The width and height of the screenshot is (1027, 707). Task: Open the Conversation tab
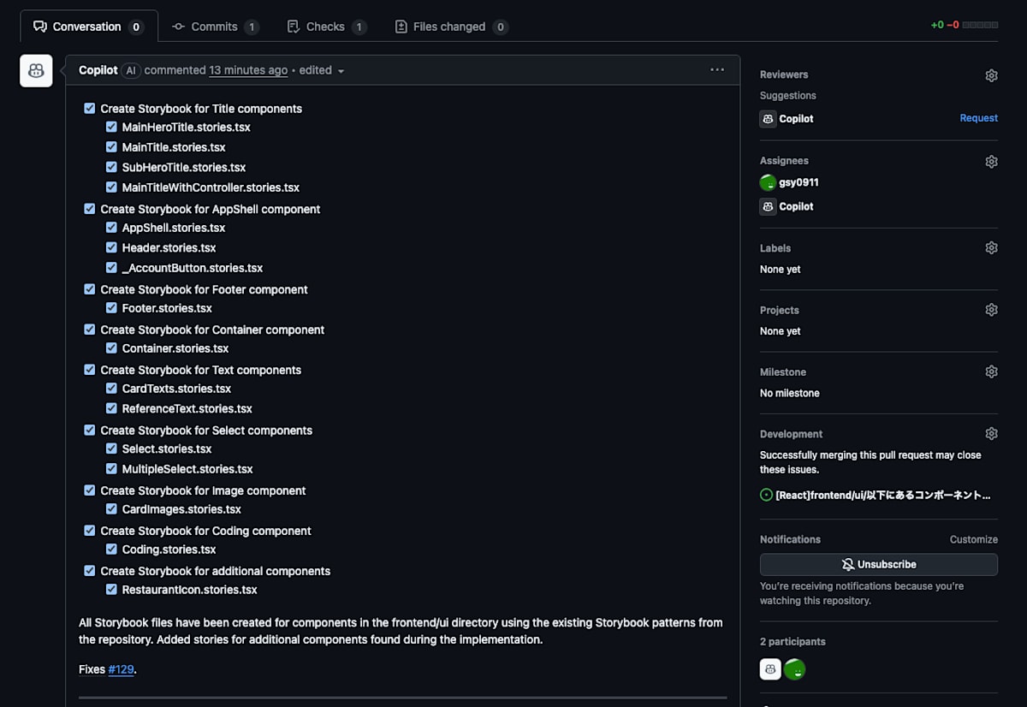click(88, 27)
